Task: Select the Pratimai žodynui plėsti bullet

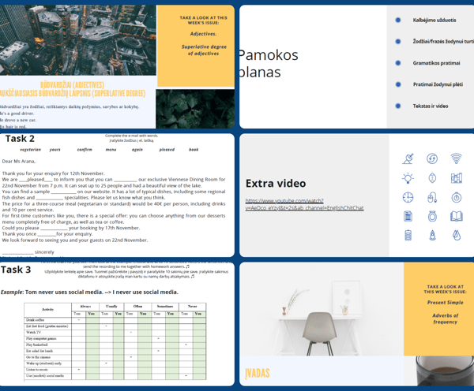Action: point(438,84)
